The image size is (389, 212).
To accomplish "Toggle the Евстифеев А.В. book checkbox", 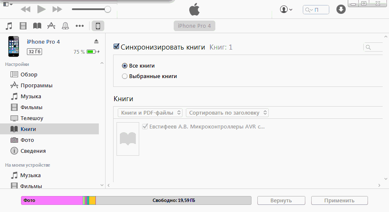I will [145, 126].
